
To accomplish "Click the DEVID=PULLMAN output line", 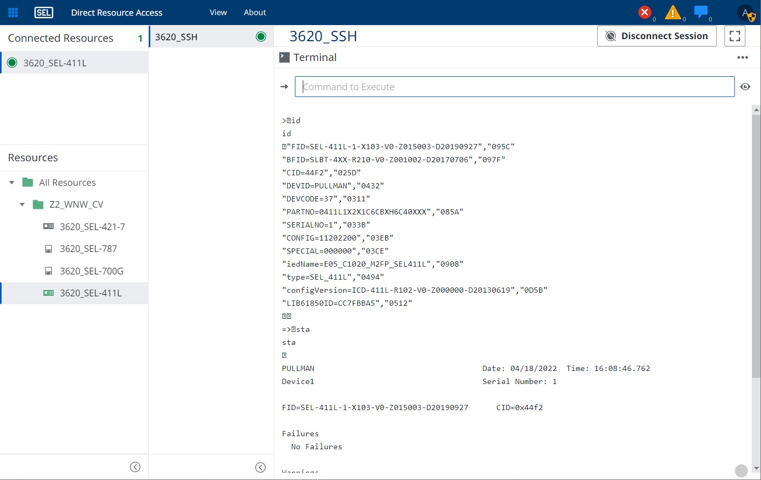I will click(x=333, y=186).
